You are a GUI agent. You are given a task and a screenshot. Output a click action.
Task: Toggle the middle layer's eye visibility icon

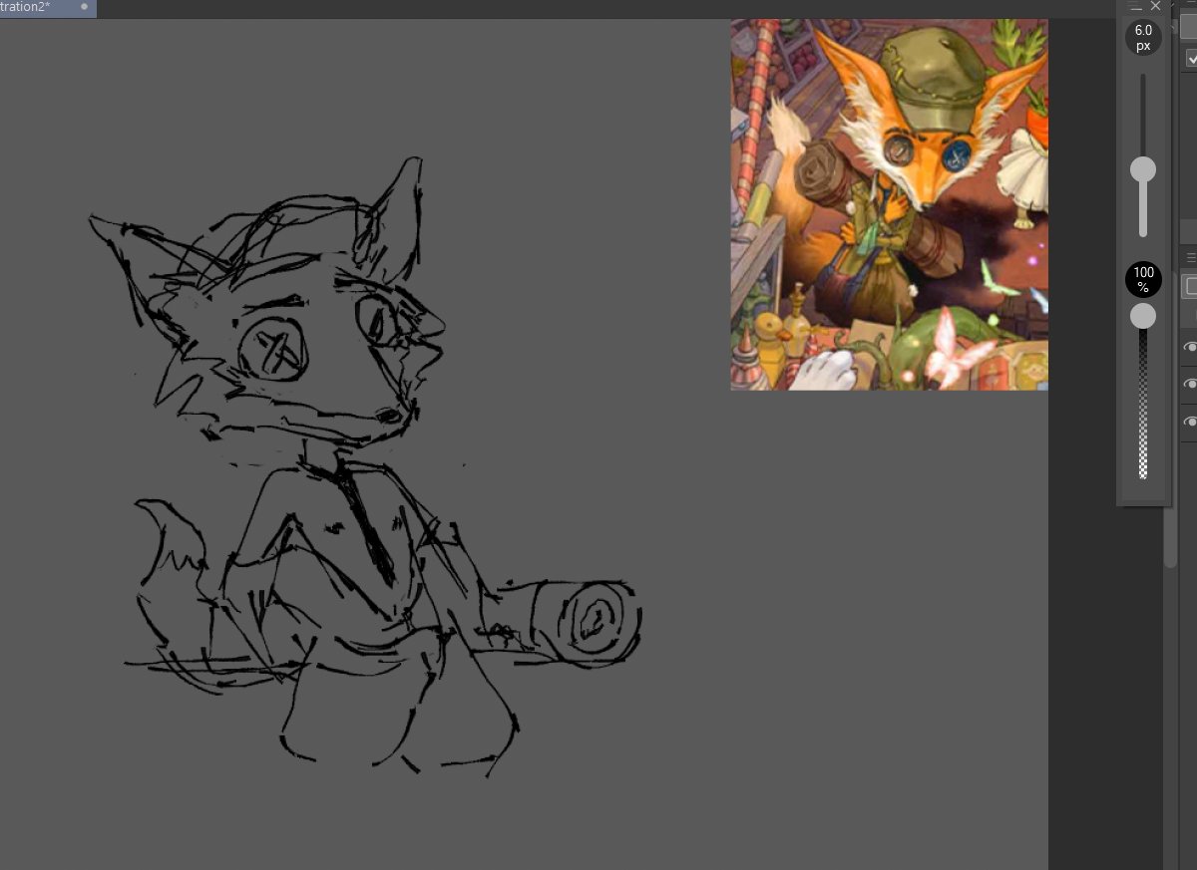tap(1190, 385)
